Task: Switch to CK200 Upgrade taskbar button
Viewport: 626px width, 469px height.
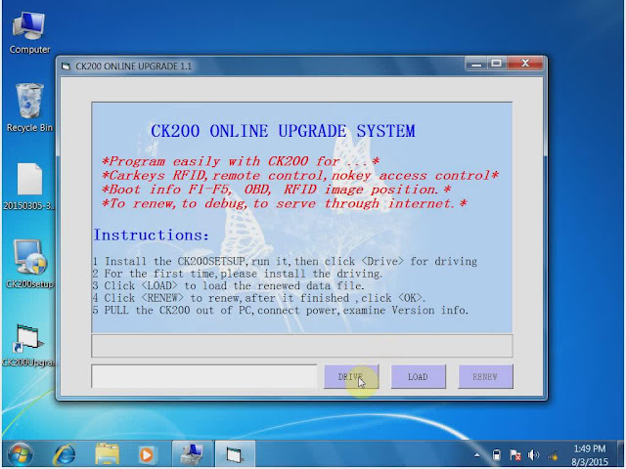Action: coord(235,454)
